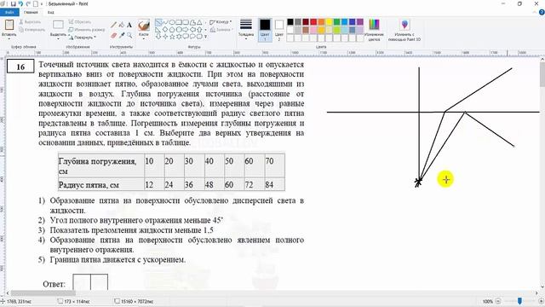This screenshot has height=307, width=545.
Task: Click the vertical scrollbar thumb
Action: click(542, 74)
